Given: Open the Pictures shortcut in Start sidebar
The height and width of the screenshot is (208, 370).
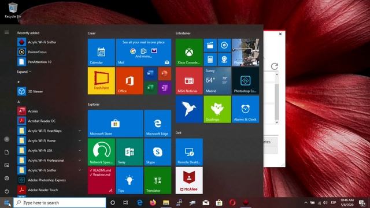Looking at the screenshot, I should click(x=6, y=165).
